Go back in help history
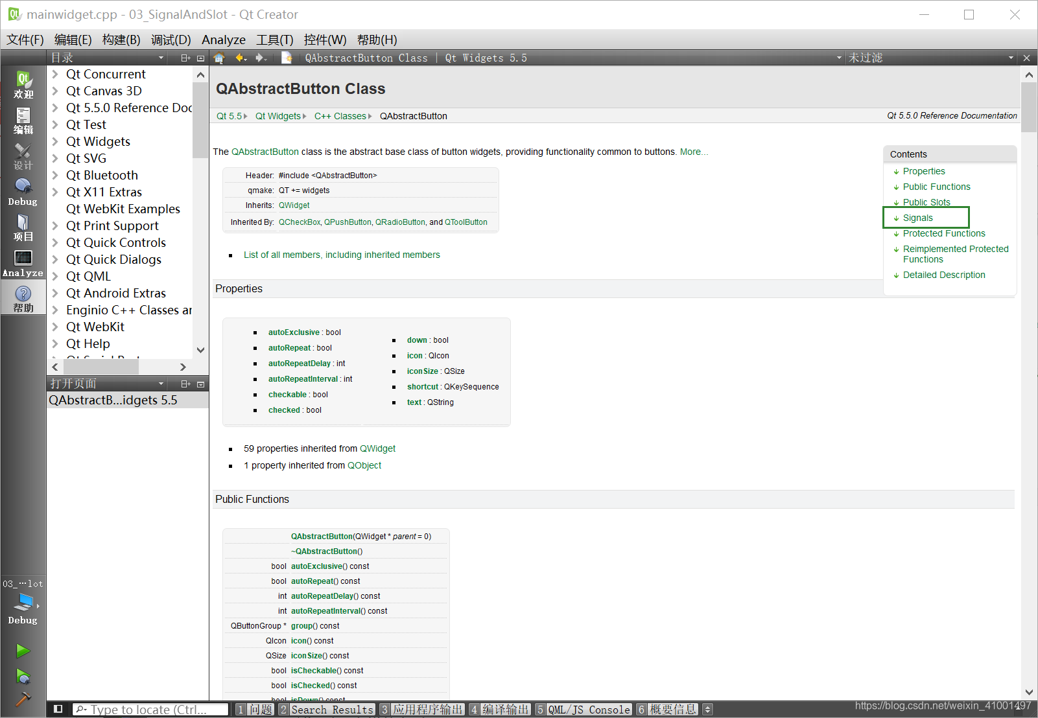This screenshot has height=718, width=1038. pos(241,58)
